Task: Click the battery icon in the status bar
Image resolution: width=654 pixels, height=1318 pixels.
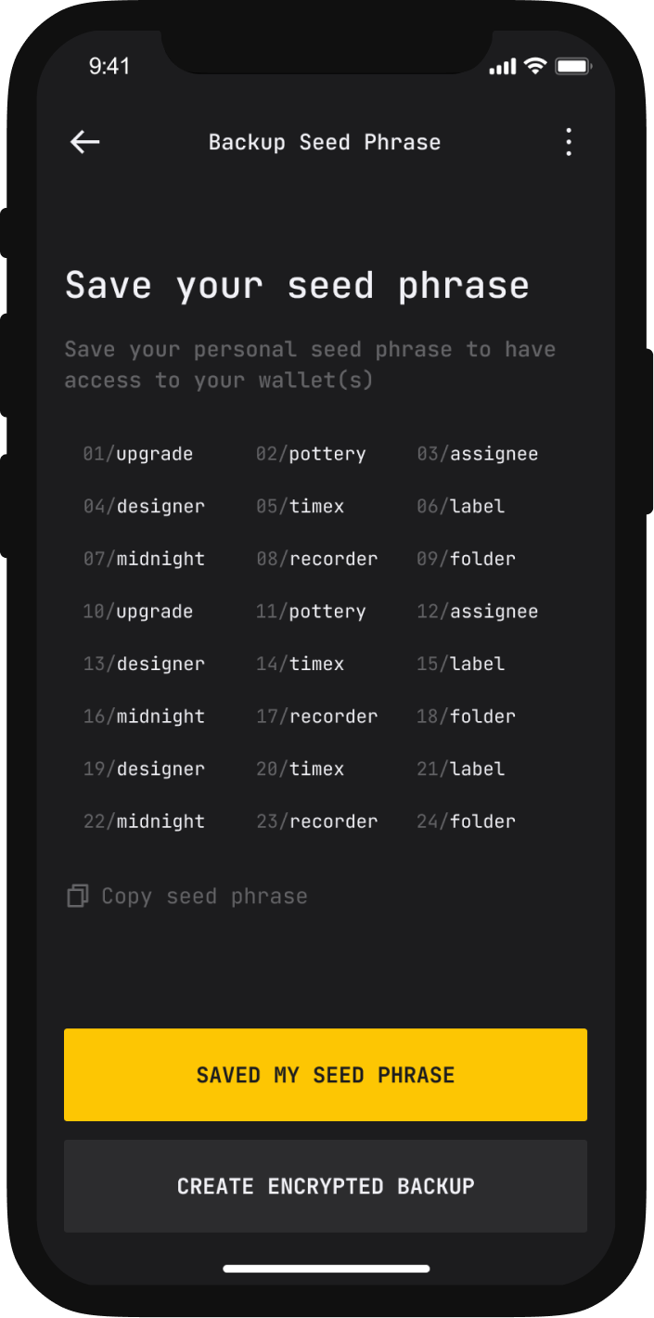Action: click(x=573, y=66)
